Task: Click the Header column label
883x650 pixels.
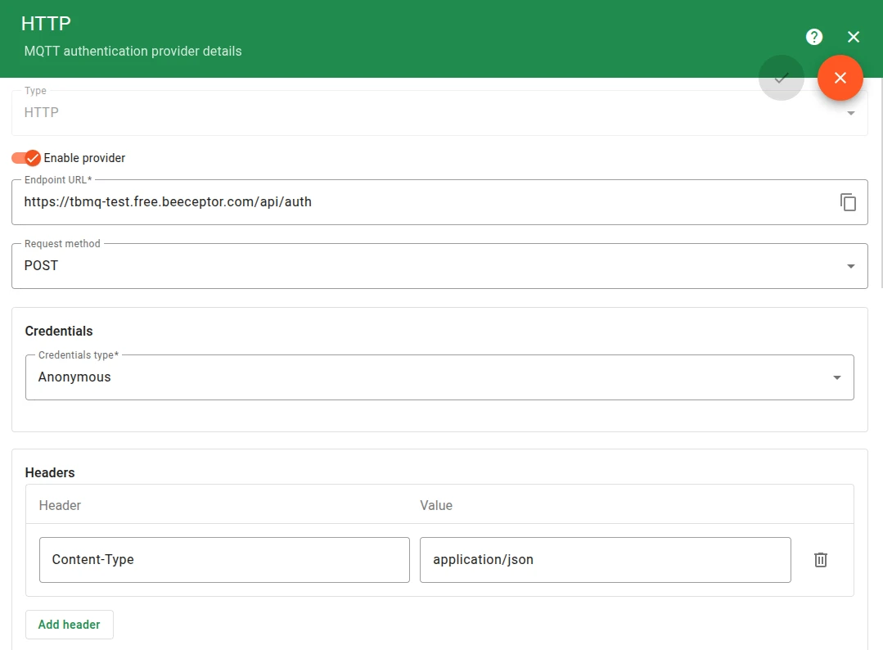Action: pyautogui.click(x=60, y=505)
